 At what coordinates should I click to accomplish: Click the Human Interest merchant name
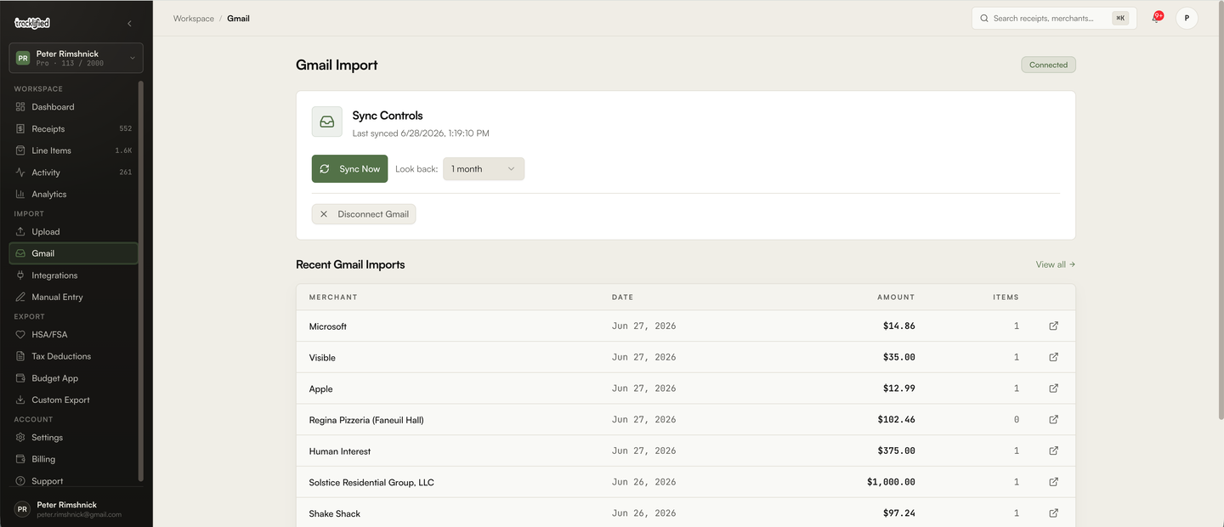pyautogui.click(x=340, y=451)
